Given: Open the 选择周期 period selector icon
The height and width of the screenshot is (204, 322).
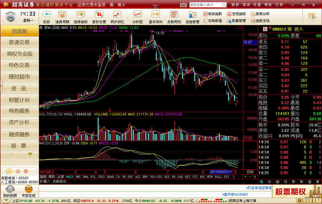Looking at the screenshot, I should (x=62, y=15).
